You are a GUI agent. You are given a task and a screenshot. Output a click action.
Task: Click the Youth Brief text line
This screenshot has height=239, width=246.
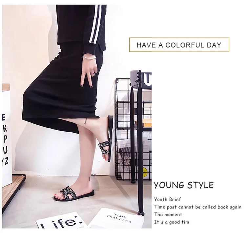(167, 199)
